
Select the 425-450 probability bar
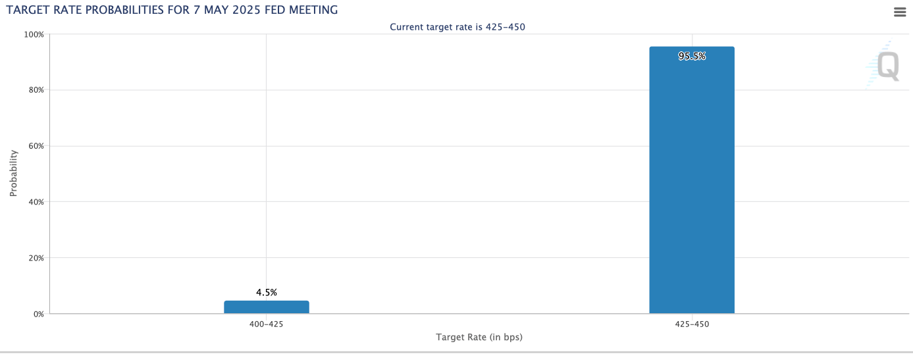pyautogui.click(x=692, y=180)
